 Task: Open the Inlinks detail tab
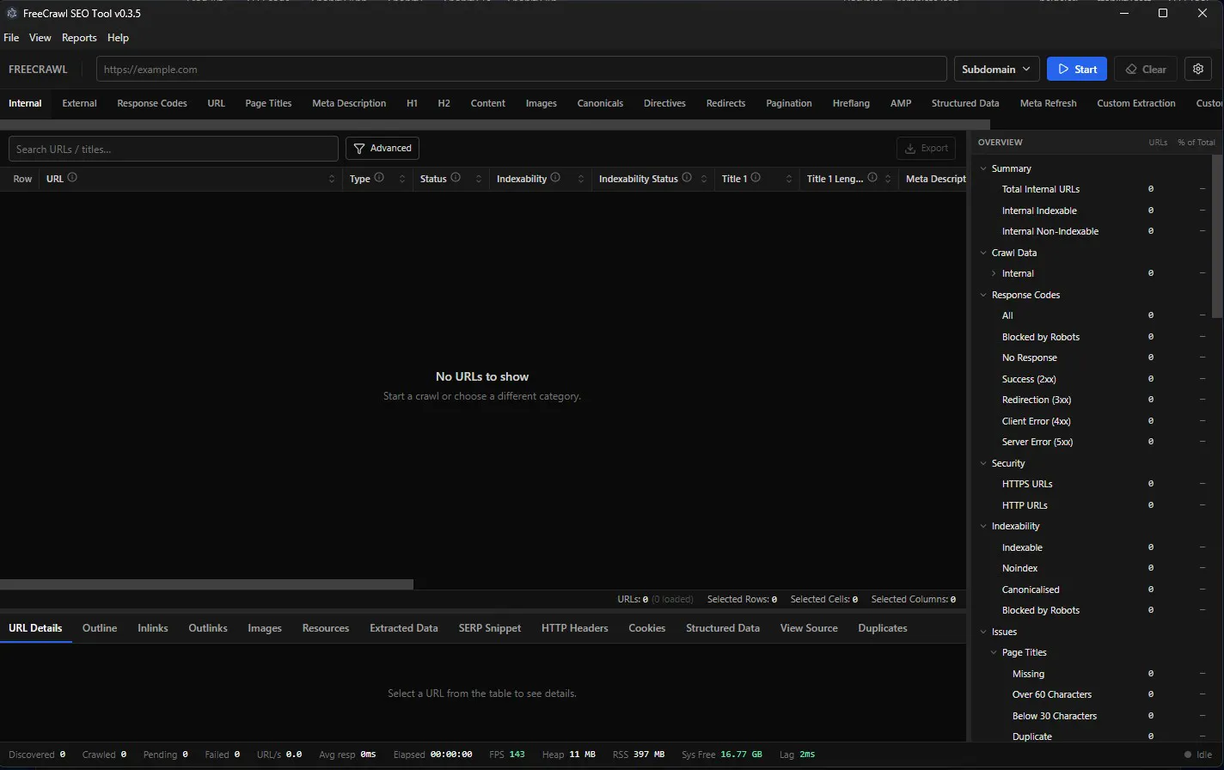153,628
